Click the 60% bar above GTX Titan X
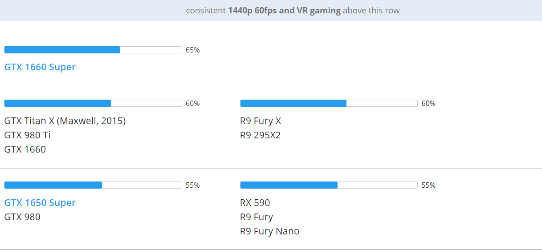Image resolution: width=542 pixels, height=250 pixels. (x=93, y=103)
